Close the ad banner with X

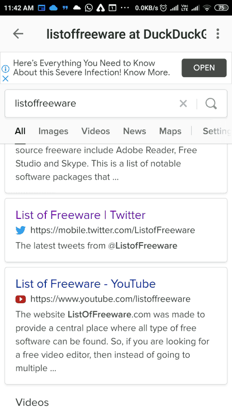(x=6, y=79)
